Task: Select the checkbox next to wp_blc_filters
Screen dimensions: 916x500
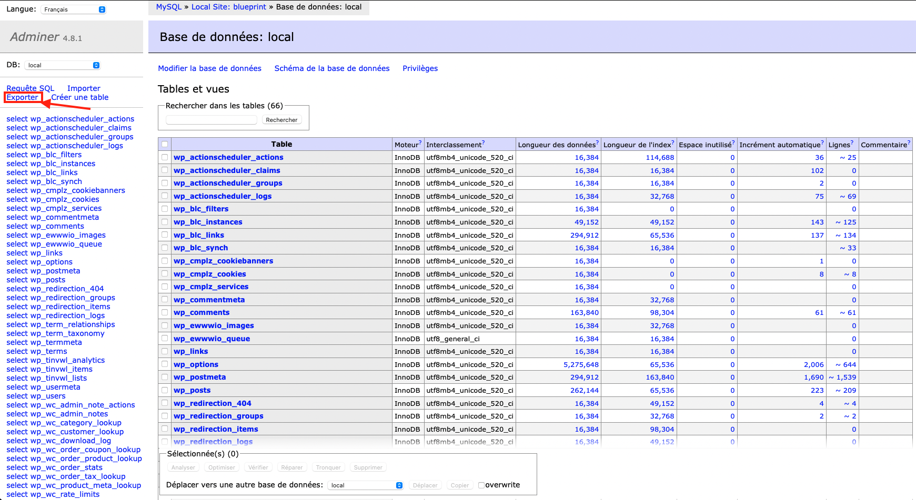Action: pos(165,209)
